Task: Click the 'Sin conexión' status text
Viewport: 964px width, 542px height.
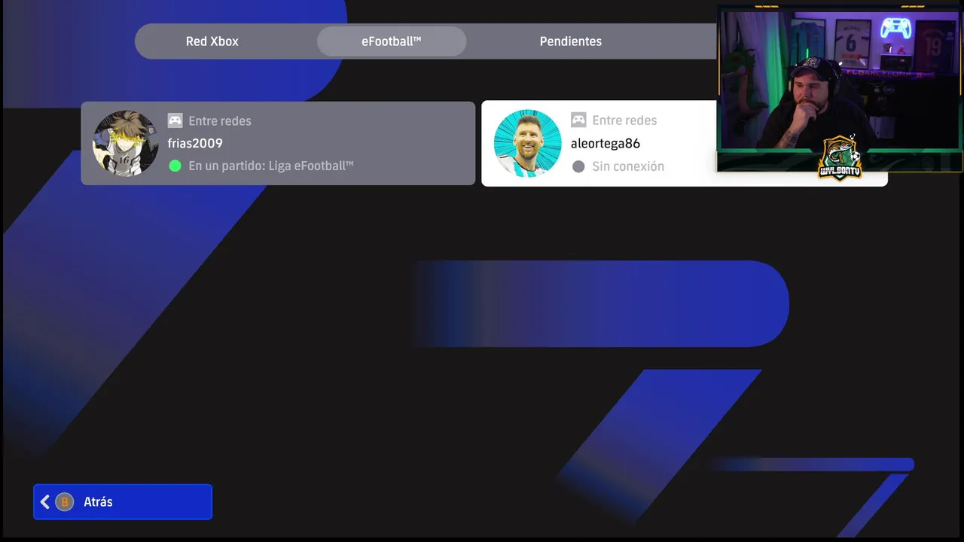Action: pos(628,166)
